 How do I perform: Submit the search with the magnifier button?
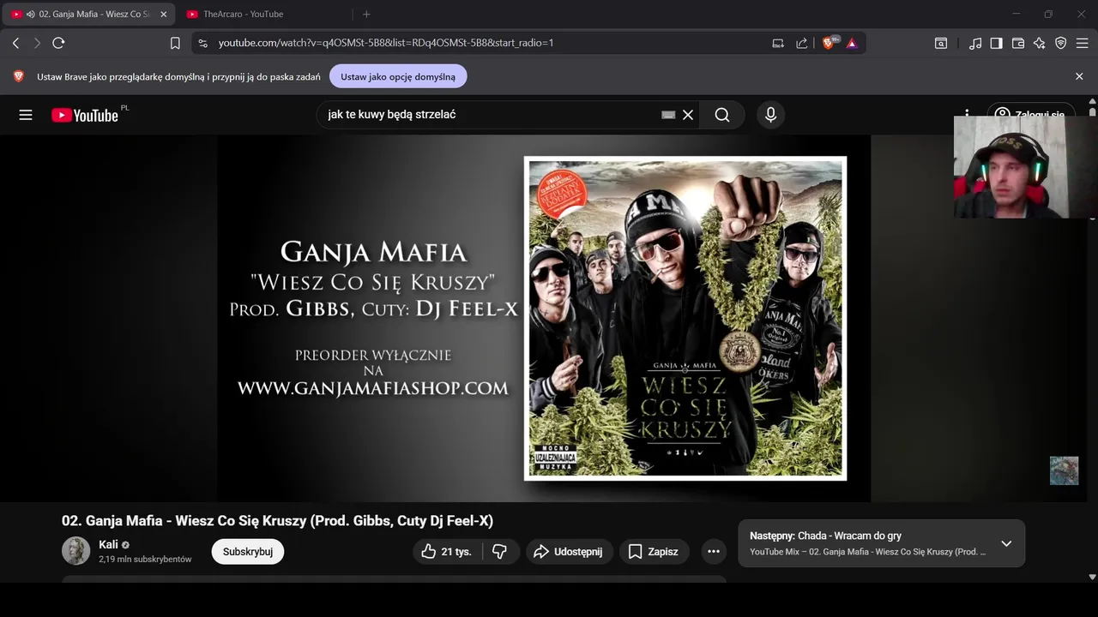click(x=722, y=115)
